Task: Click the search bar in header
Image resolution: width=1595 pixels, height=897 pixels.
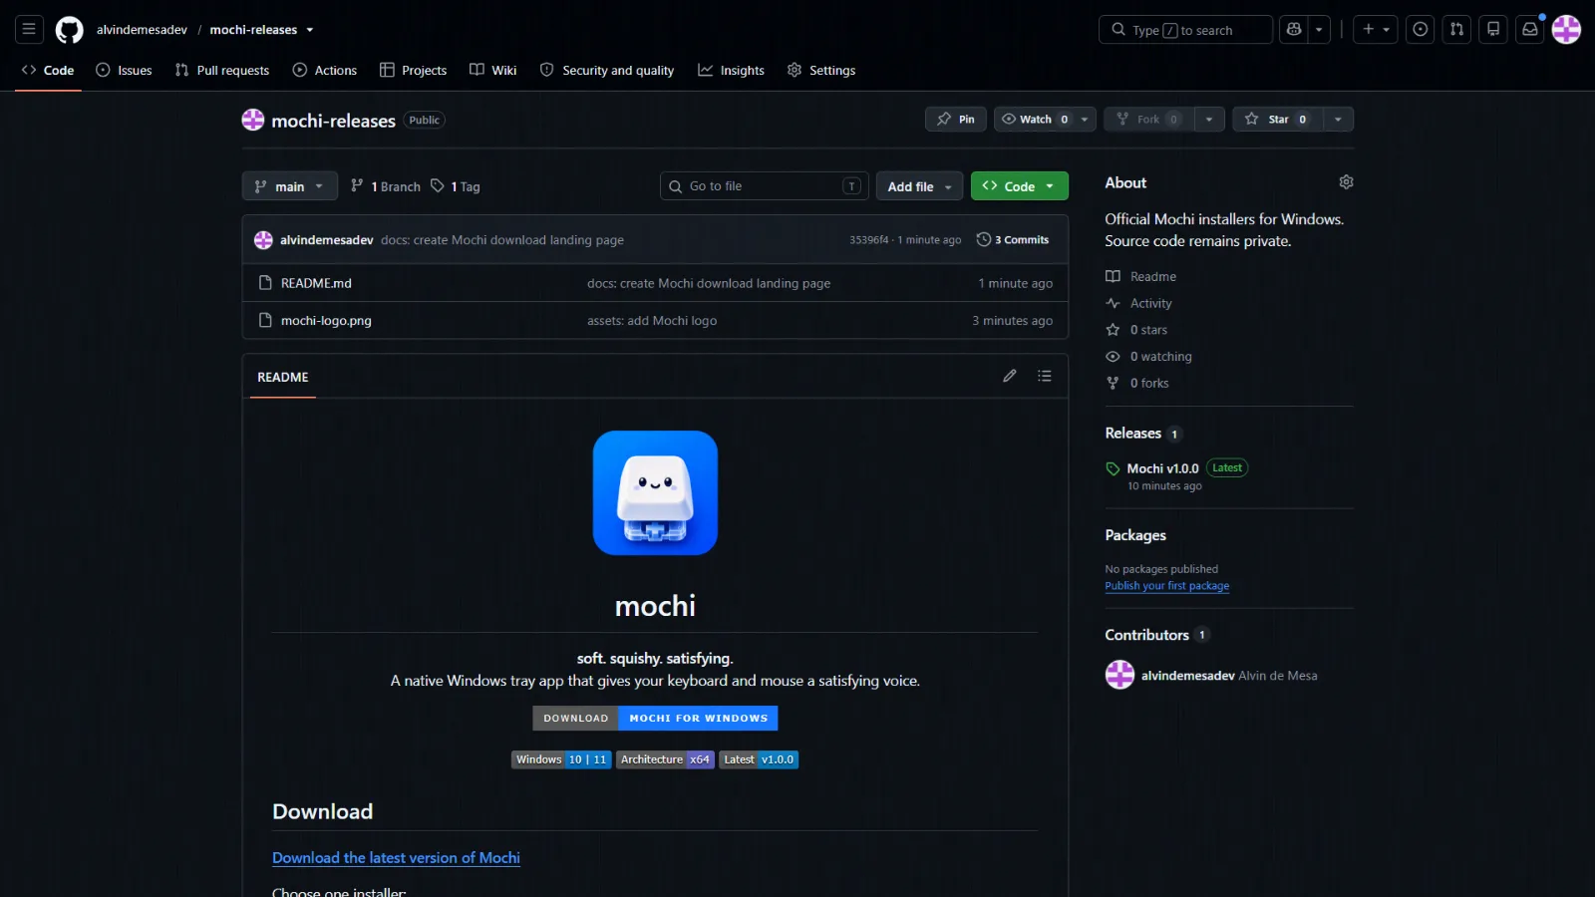Action: point(1185,30)
